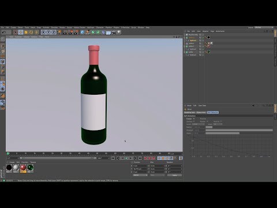Viewport: 277px width, 208px height.
Task: Switch to Edges mode
Action: [3, 66]
